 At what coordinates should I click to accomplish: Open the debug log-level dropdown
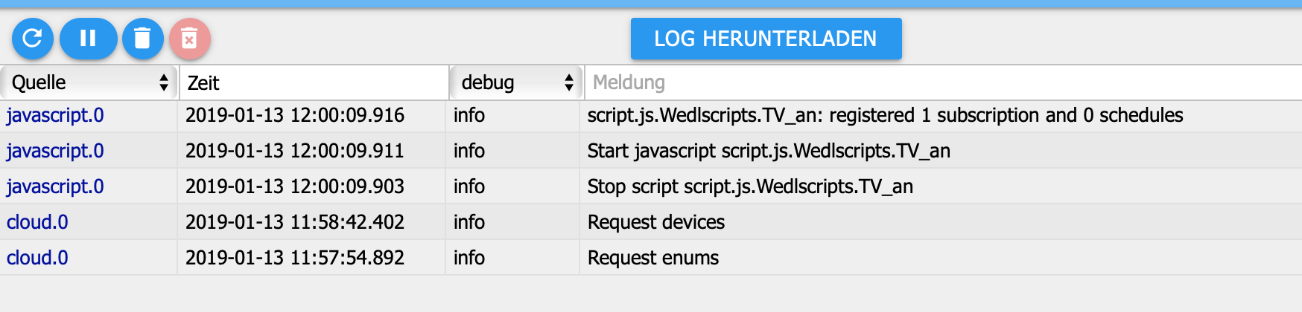[516, 82]
